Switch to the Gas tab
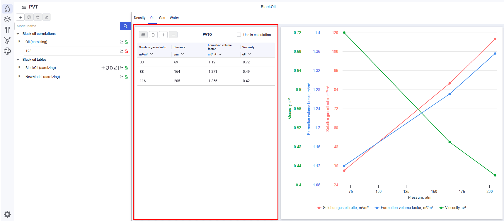This screenshot has height=221, width=504. (162, 18)
